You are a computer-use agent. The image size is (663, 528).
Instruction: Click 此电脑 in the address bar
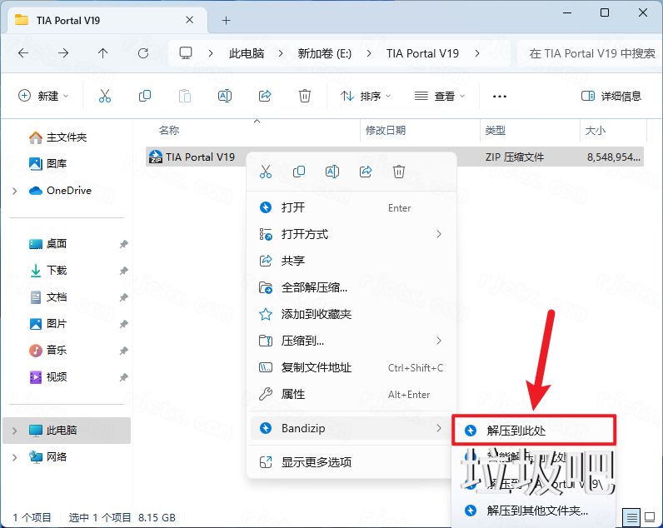pyautogui.click(x=247, y=53)
